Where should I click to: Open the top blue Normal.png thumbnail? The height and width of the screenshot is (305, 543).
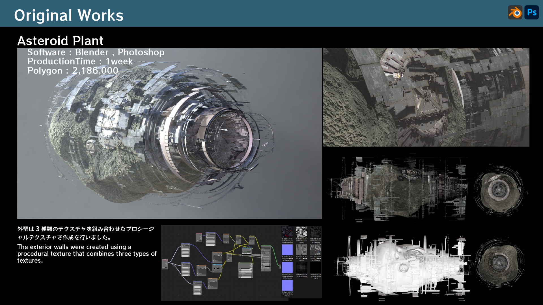click(287, 250)
